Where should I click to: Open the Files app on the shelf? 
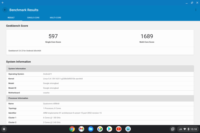pos(91,129)
